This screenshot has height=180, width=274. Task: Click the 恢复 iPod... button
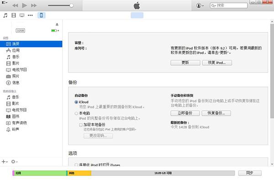click(x=217, y=62)
